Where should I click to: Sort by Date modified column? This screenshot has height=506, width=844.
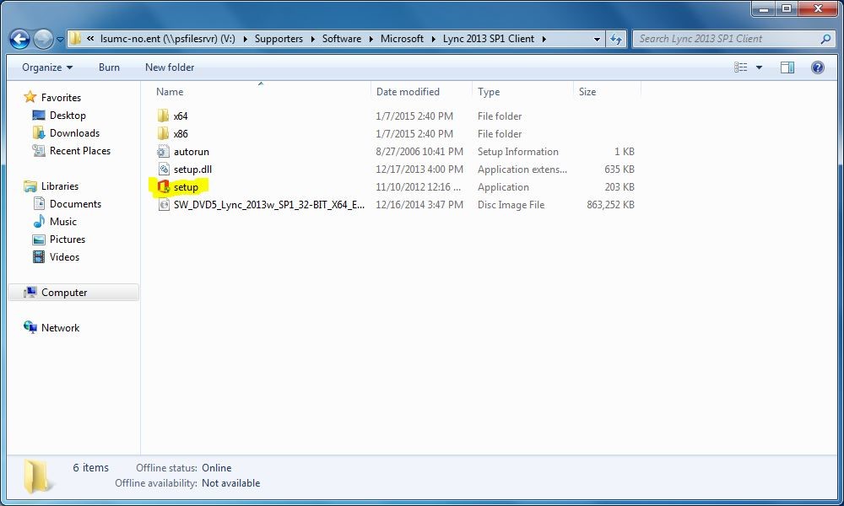(x=408, y=92)
